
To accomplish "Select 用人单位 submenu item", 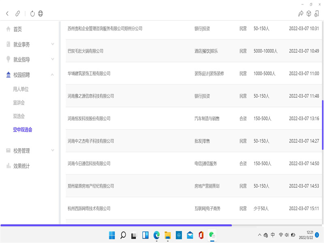I will [x=21, y=89].
